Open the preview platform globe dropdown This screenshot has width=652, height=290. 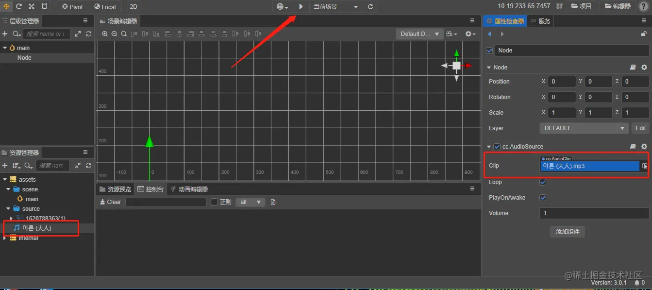tap(283, 7)
